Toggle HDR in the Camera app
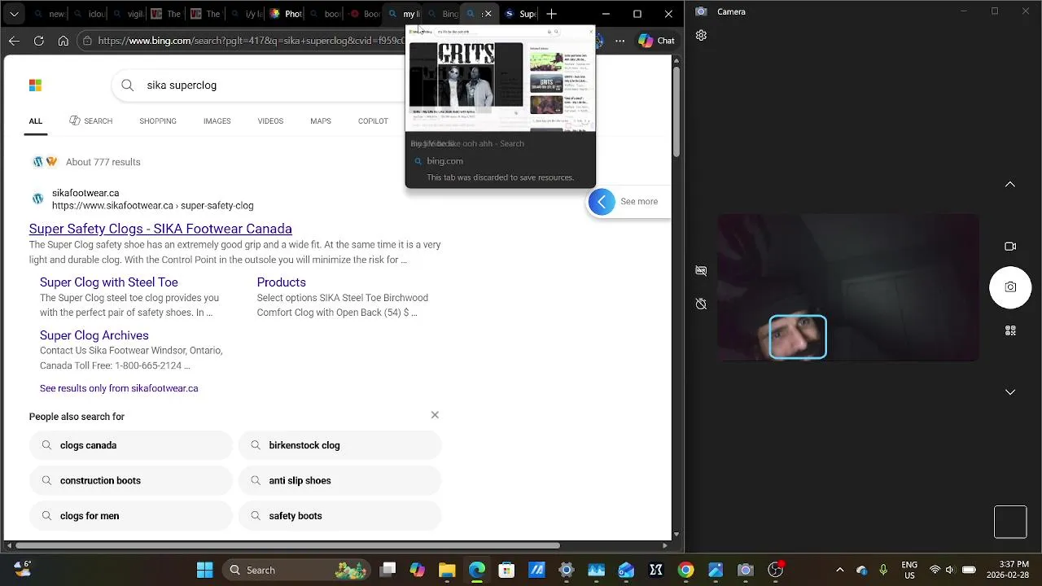Viewport: 1042px width, 586px height. pos(701,270)
